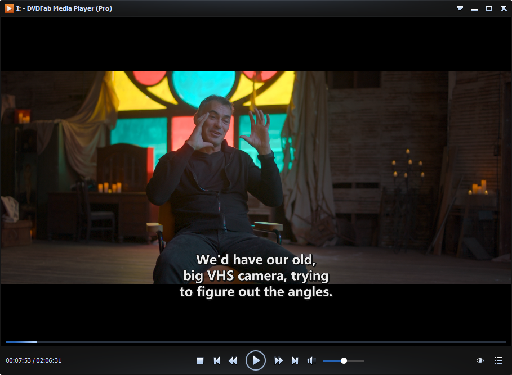Click the volume slider knob
512x375 pixels.
tap(344, 360)
